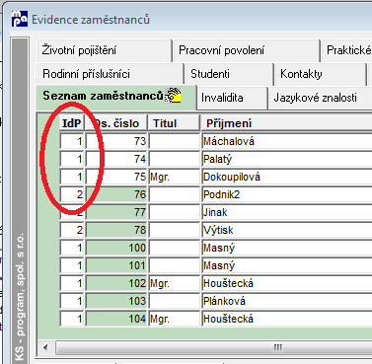372x364 pixels.
Task: Click the personal number cell 73
Action: (x=116, y=141)
